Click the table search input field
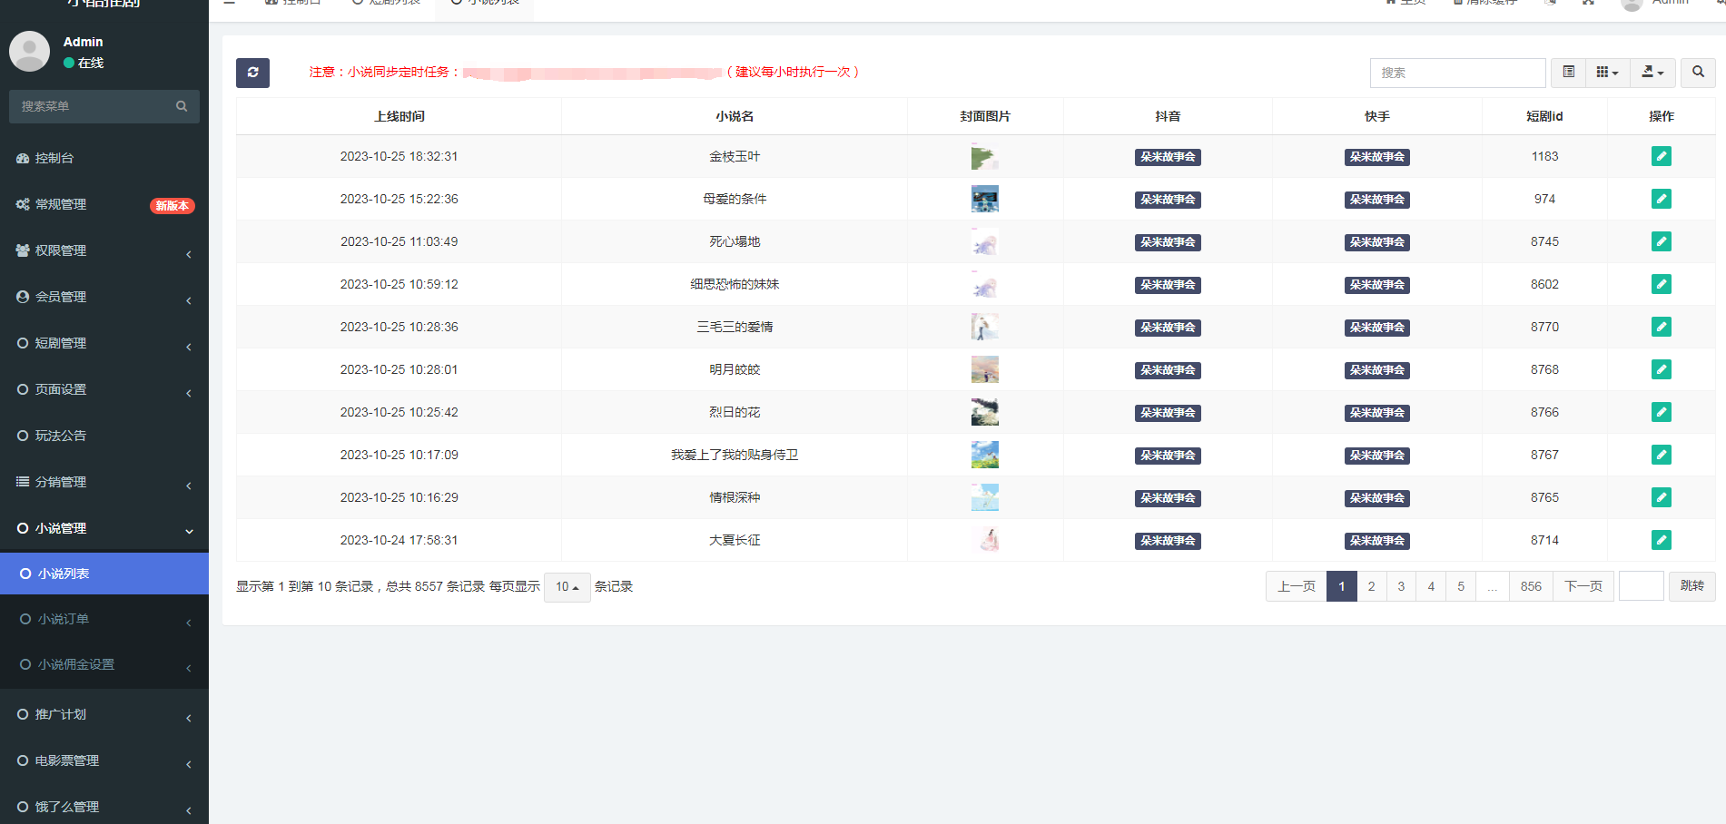1726x824 pixels. coord(1456,73)
